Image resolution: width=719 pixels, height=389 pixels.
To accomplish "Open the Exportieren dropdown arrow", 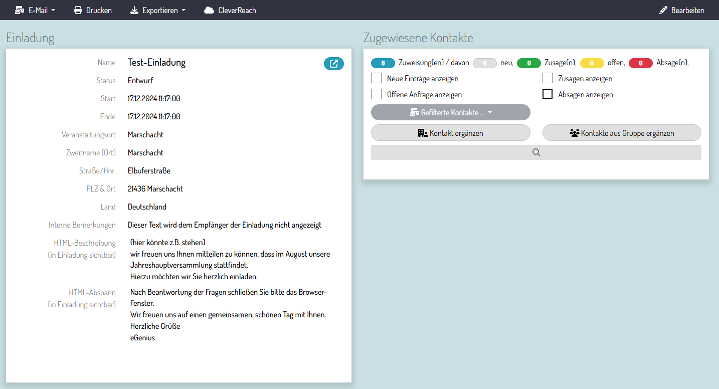I will click(x=183, y=10).
